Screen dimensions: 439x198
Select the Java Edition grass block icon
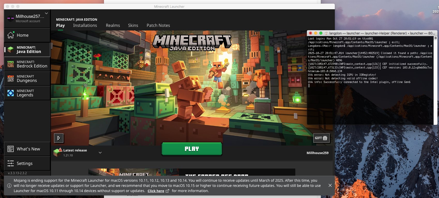11,49
